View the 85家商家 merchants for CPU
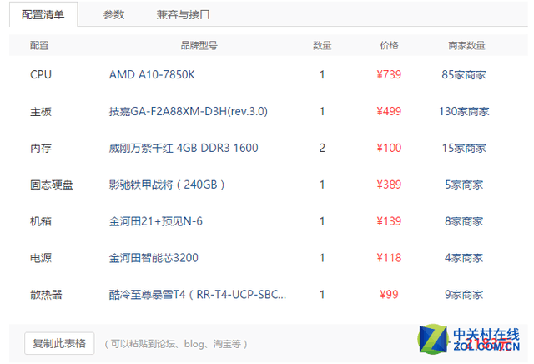 [464, 74]
